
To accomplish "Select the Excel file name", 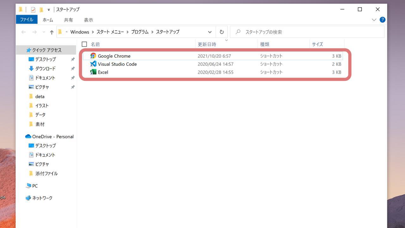I will [x=103, y=72].
